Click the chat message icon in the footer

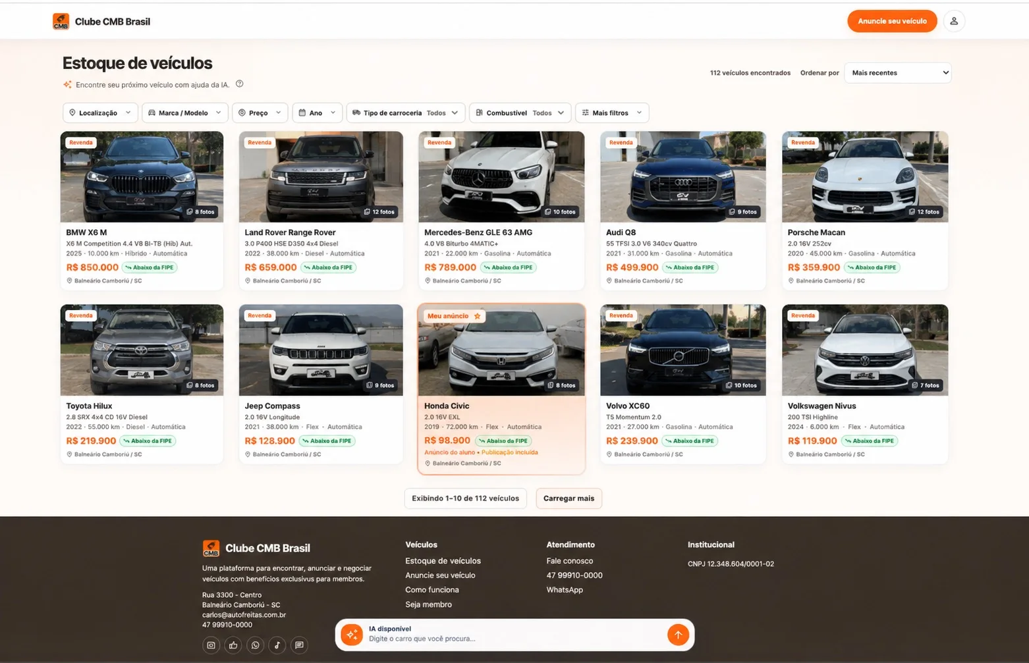pyautogui.click(x=299, y=645)
